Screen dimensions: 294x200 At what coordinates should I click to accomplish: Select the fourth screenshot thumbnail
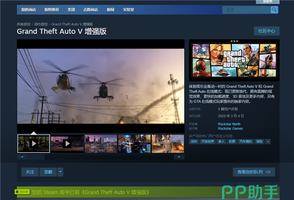tap(134, 144)
